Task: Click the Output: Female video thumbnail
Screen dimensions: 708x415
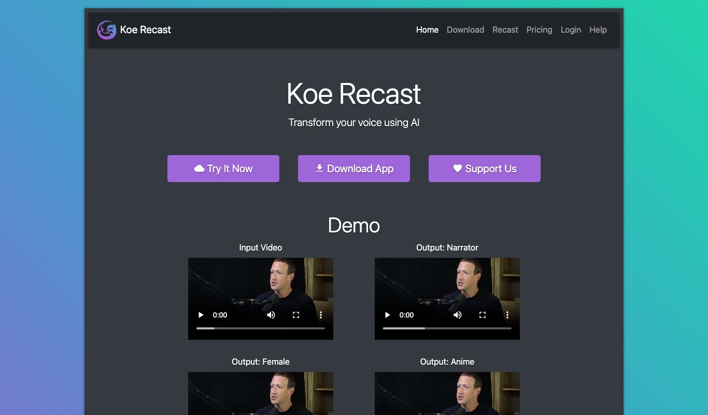Action: point(261,393)
